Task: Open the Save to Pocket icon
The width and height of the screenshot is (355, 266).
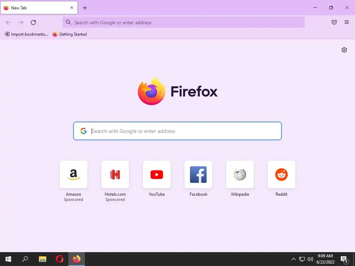Action: [334, 22]
